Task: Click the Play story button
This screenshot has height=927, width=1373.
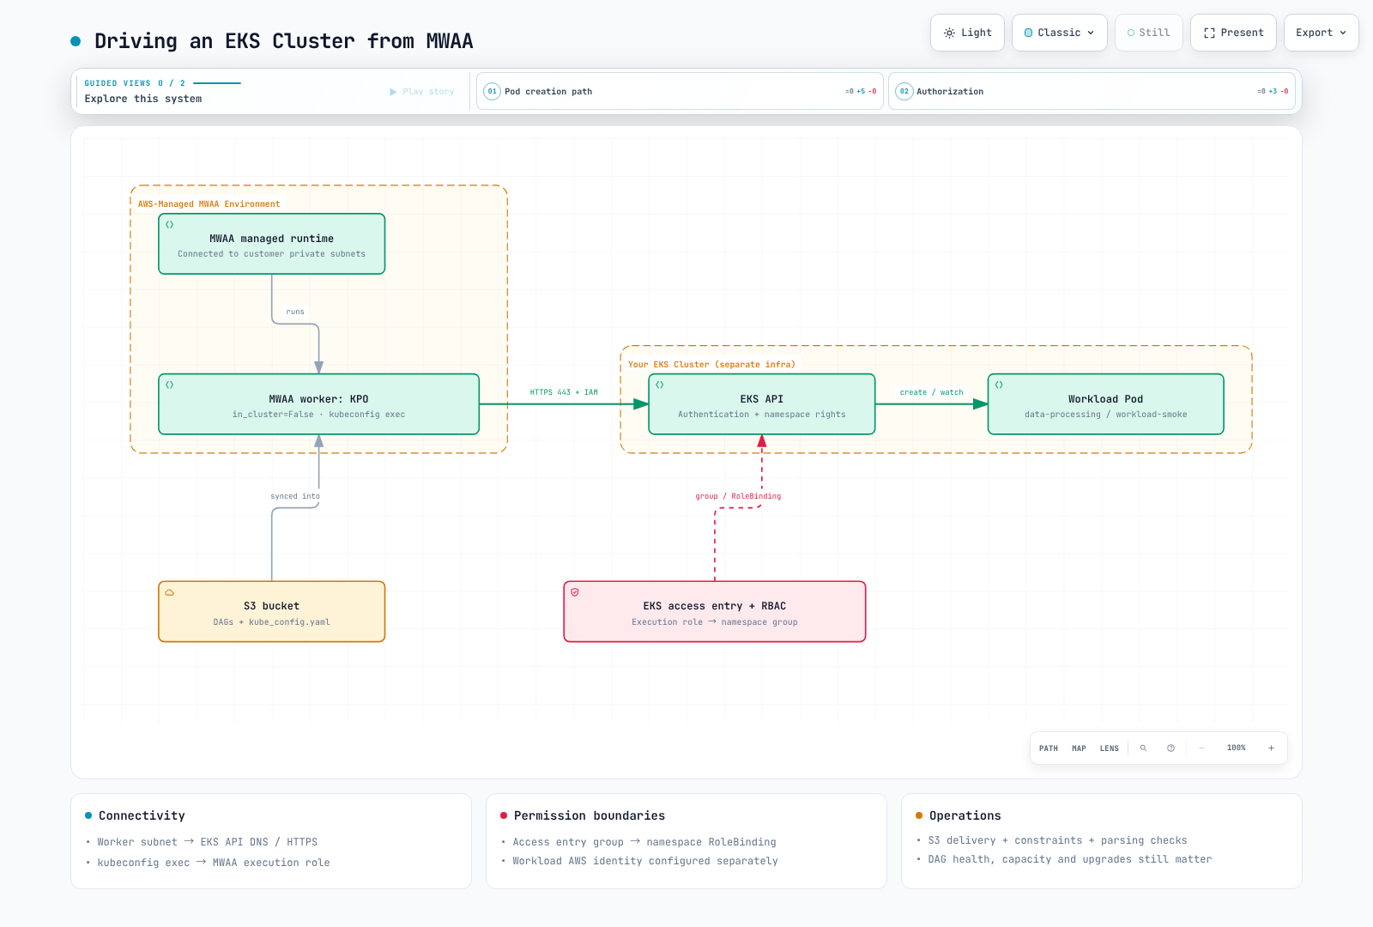Action: [x=422, y=91]
